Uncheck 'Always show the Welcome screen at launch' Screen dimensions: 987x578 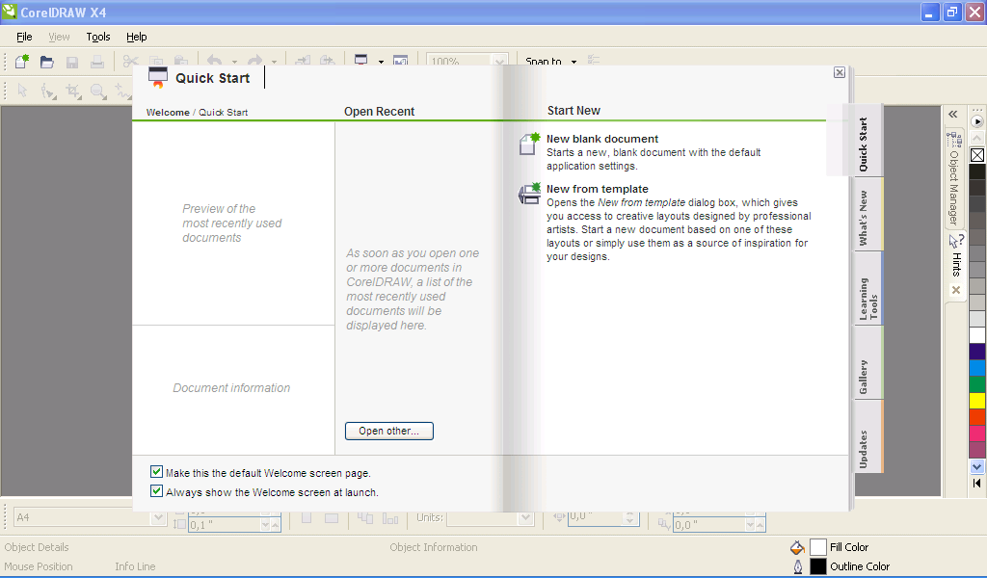click(156, 490)
